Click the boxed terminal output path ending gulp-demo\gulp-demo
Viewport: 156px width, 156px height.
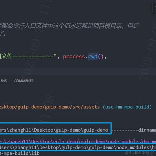tap(54, 130)
